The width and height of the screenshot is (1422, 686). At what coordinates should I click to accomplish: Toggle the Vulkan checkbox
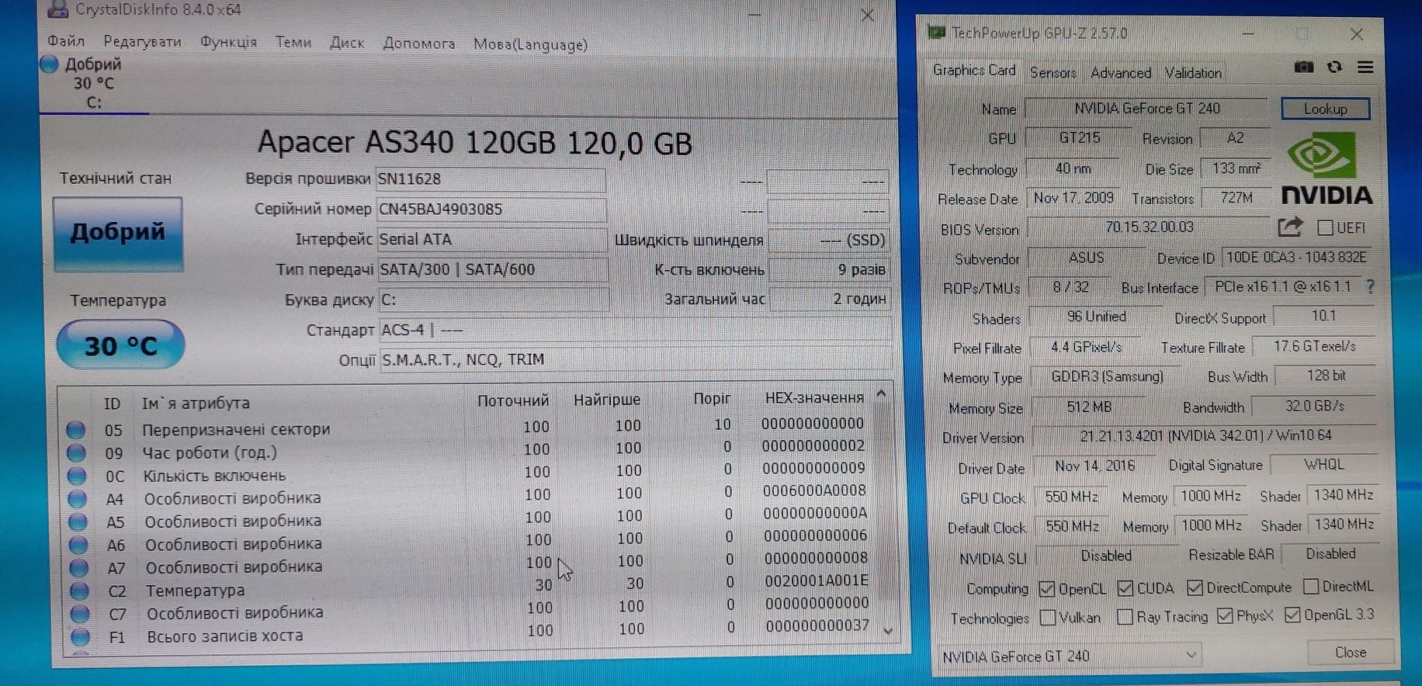1047,618
